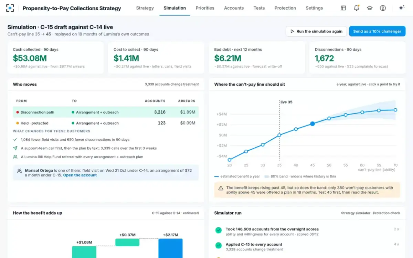413x258 pixels.
Task: Click the chart point at can't-pay line 30
Action: (x=263, y=145)
